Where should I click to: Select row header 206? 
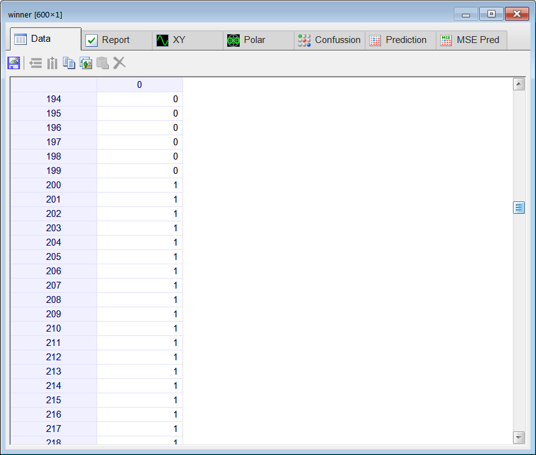54,272
